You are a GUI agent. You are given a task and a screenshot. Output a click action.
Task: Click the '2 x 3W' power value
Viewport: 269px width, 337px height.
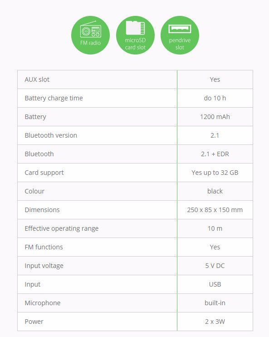point(215,322)
